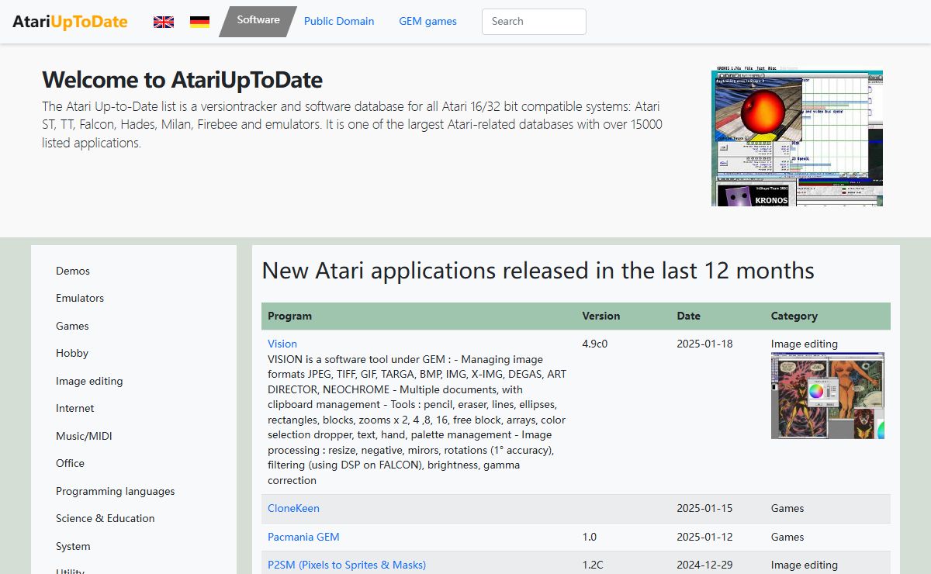This screenshot has width=931, height=574.
Task: Open the Internet category
Action: pos(74,408)
